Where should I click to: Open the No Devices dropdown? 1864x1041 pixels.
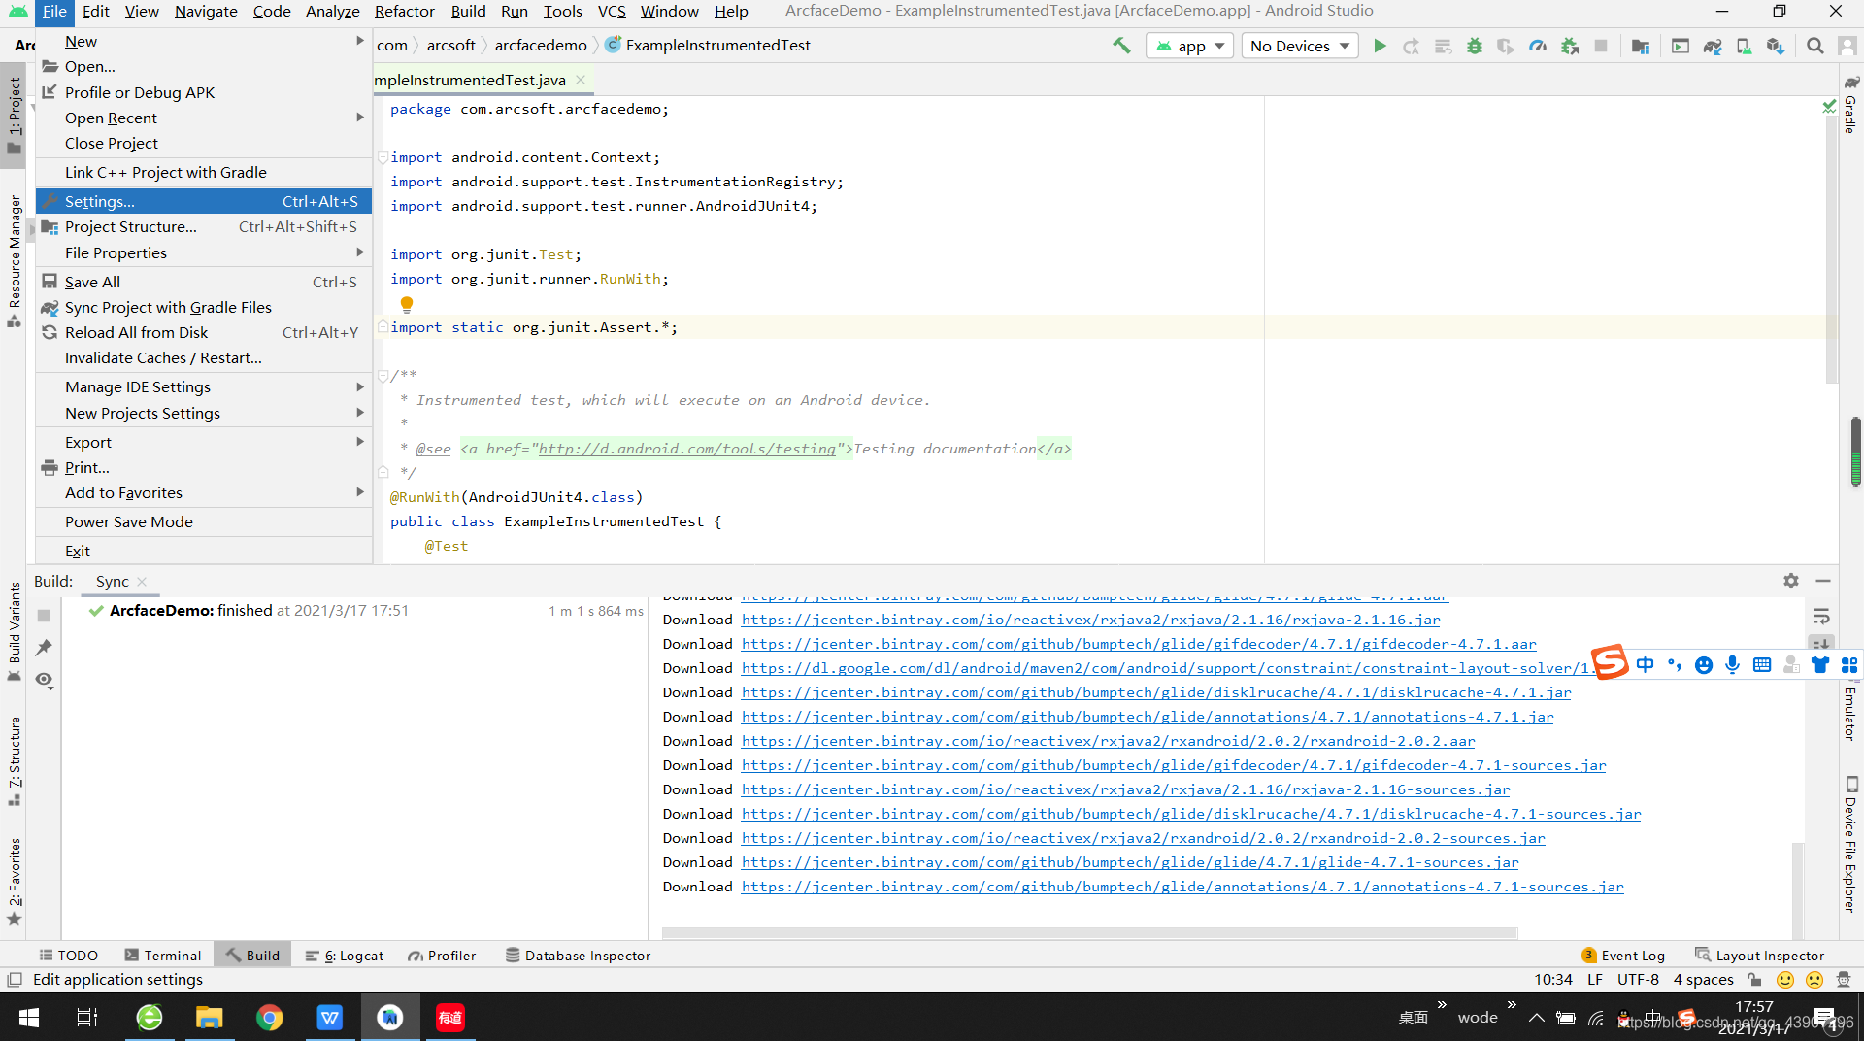point(1300,46)
